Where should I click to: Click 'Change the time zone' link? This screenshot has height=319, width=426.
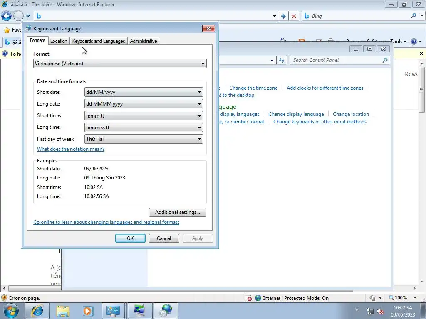pyautogui.click(x=253, y=88)
